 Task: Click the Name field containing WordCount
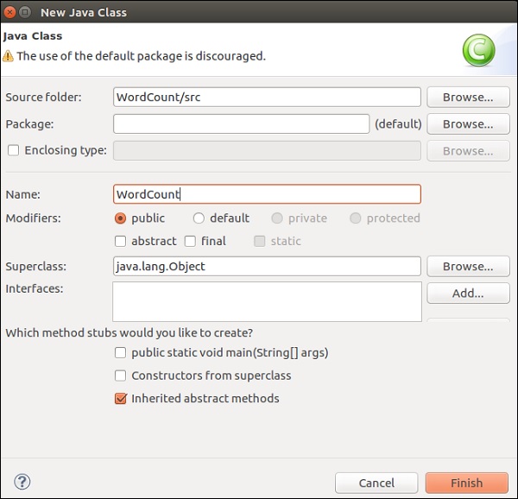coord(267,195)
